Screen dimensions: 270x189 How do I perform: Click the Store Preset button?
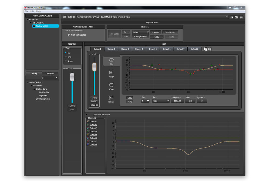point(170,32)
